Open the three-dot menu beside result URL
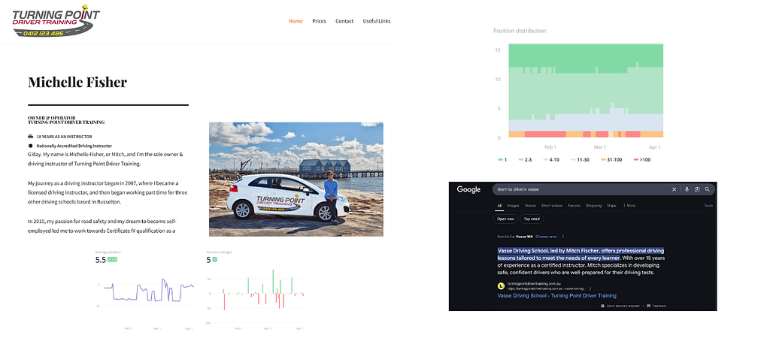The width and height of the screenshot is (770, 338). 590,288
